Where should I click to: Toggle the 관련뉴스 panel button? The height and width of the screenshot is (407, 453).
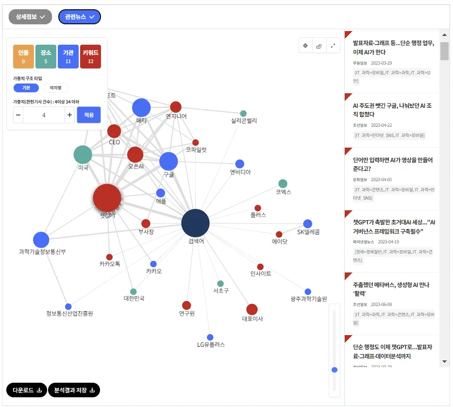(x=80, y=17)
